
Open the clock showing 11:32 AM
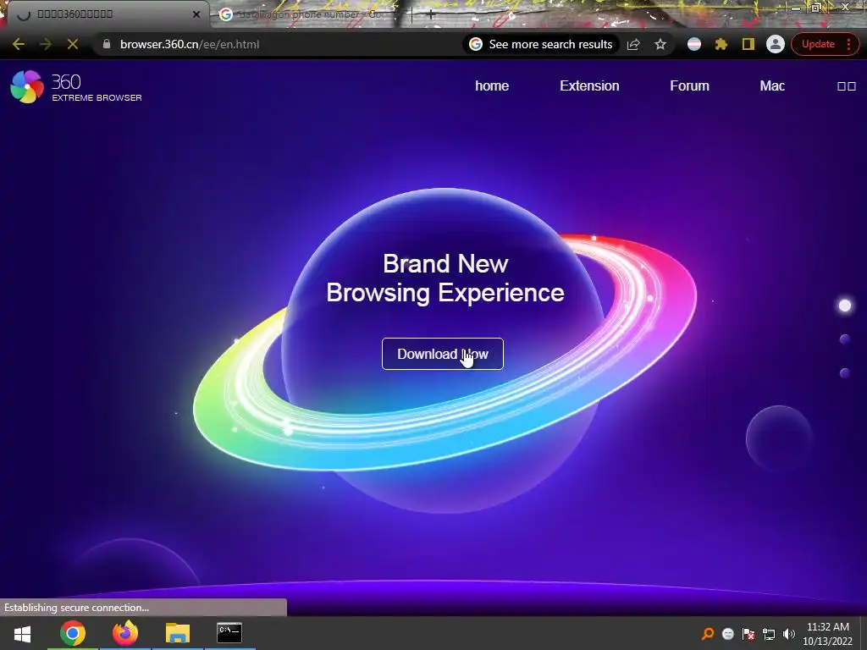828,634
